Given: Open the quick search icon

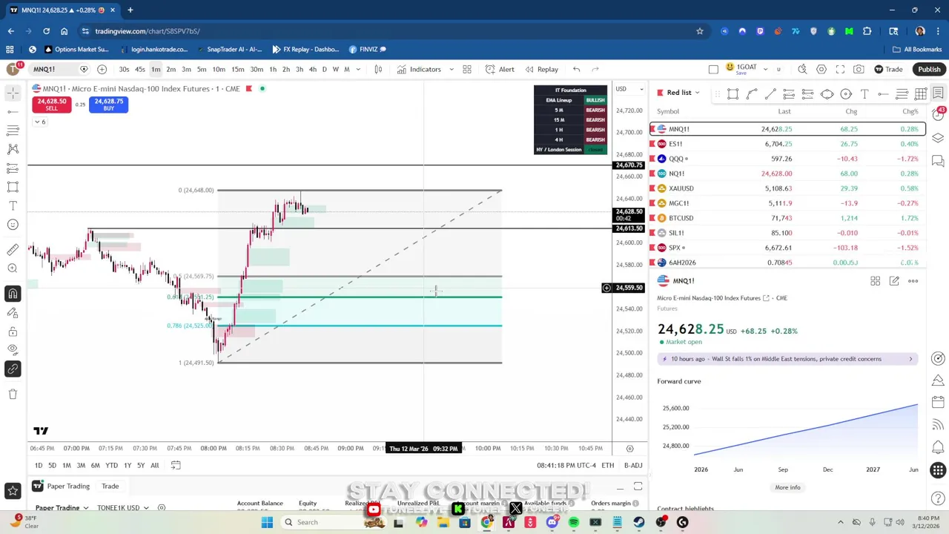Looking at the screenshot, I should (802, 69).
